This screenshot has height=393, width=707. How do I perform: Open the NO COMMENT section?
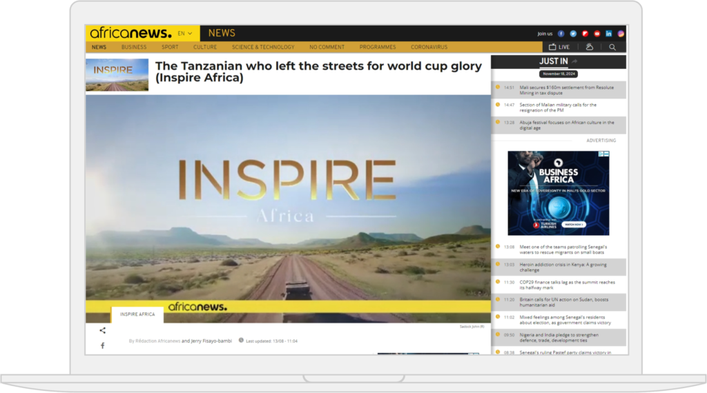(x=327, y=47)
